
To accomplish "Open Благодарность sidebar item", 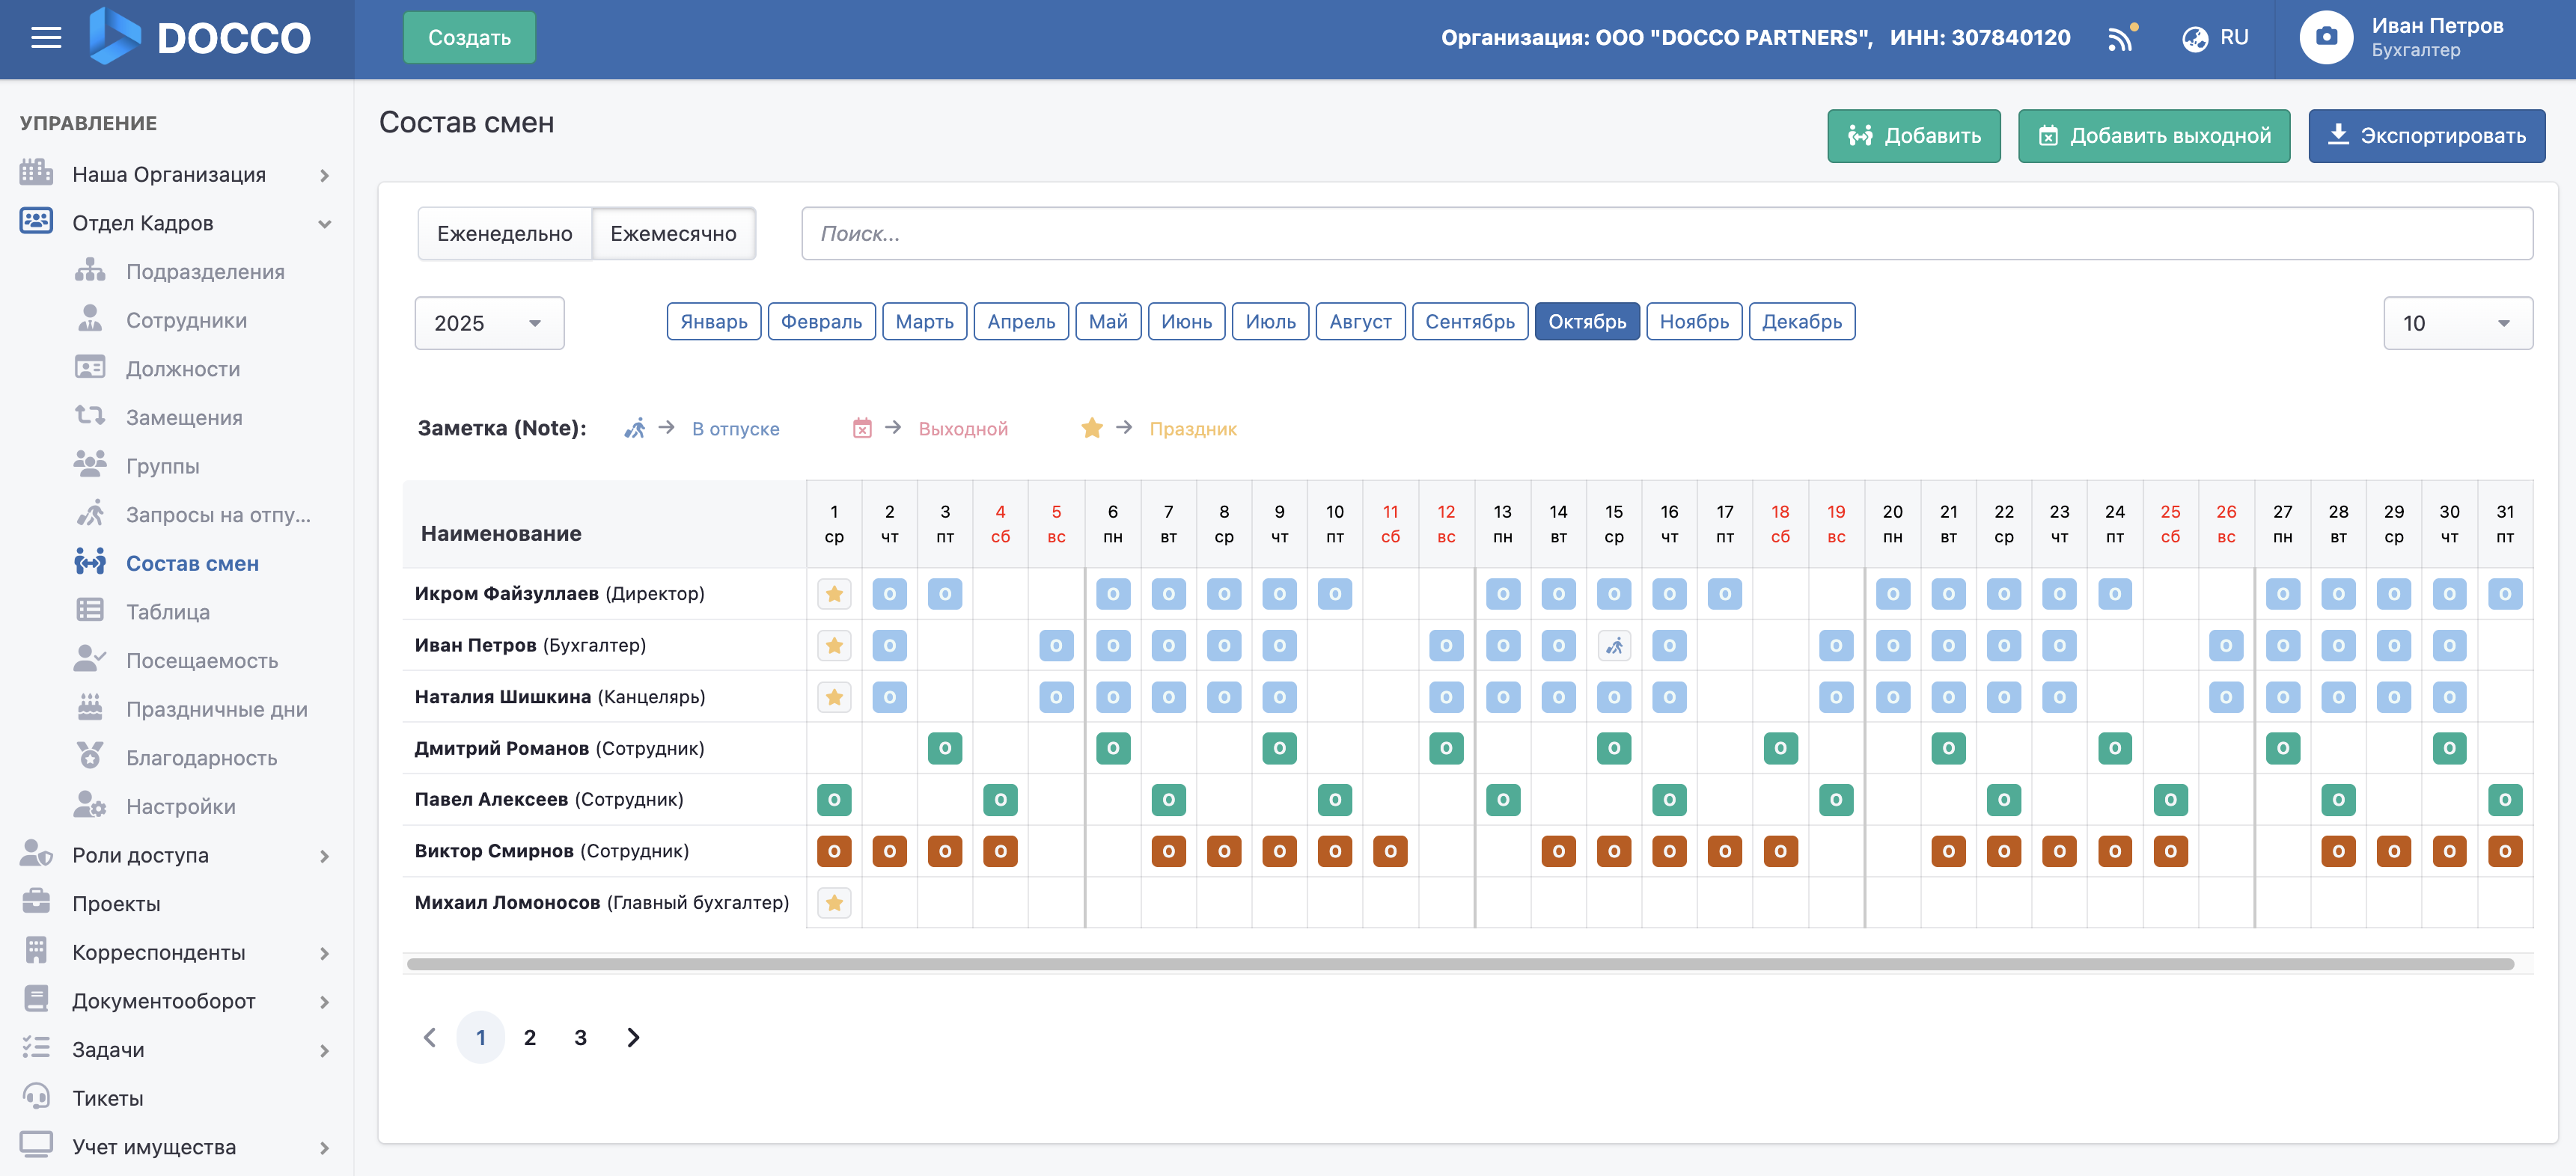I will tap(201, 758).
